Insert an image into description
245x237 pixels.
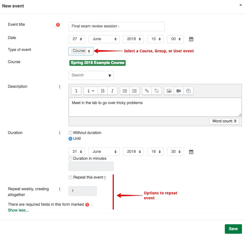169,91
